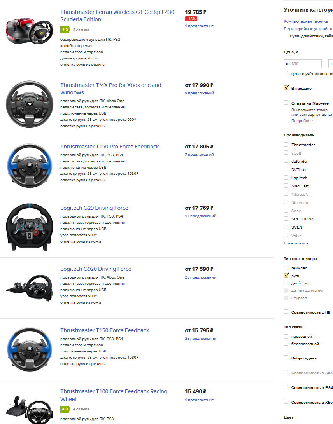Open the 4 отзыва reviews link

[x=81, y=409]
